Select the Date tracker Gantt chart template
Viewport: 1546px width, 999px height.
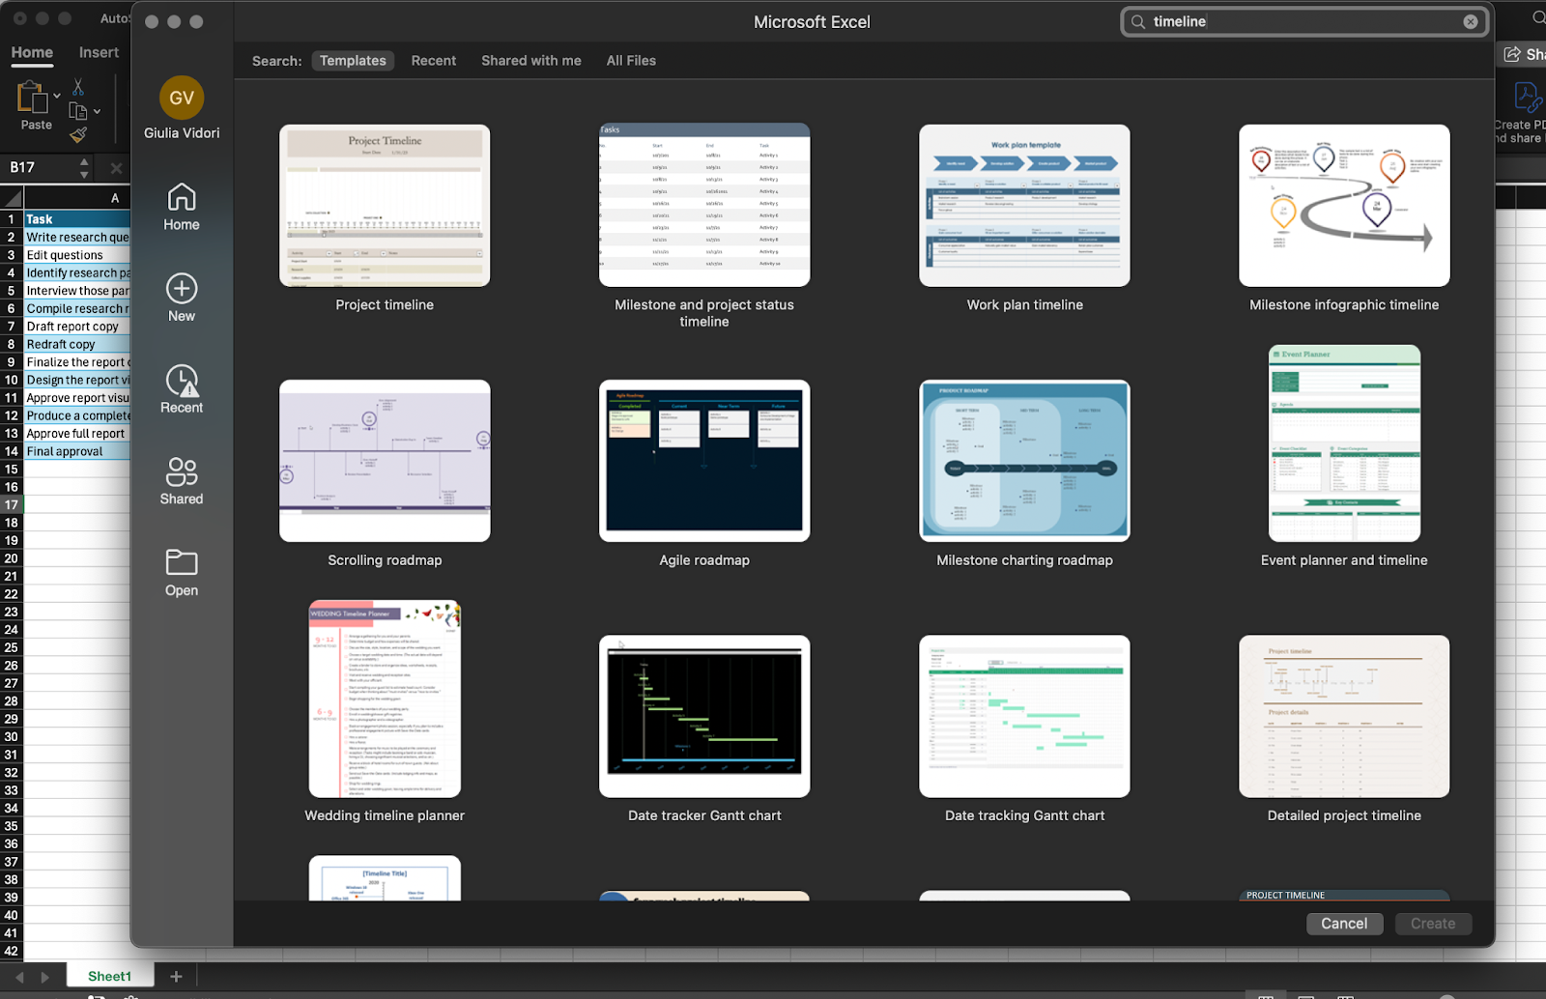point(704,716)
